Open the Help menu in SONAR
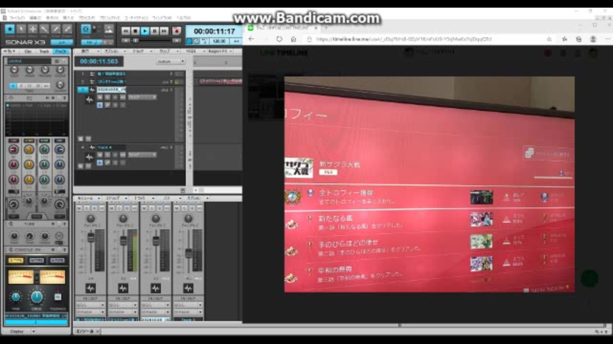This screenshot has width=613, height=344. tap(183, 18)
